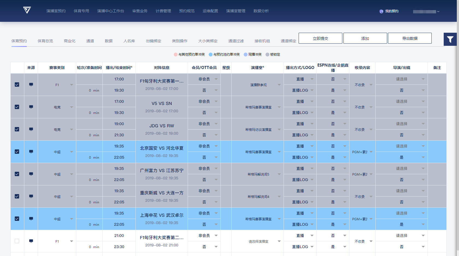The image size is (459, 256).
Task: Switch to the 接收机组 tab
Action: click(262, 41)
